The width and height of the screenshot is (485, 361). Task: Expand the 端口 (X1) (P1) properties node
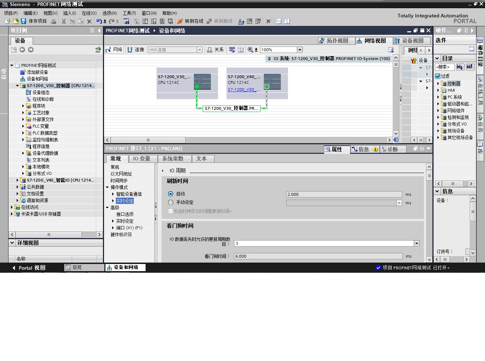113,228
